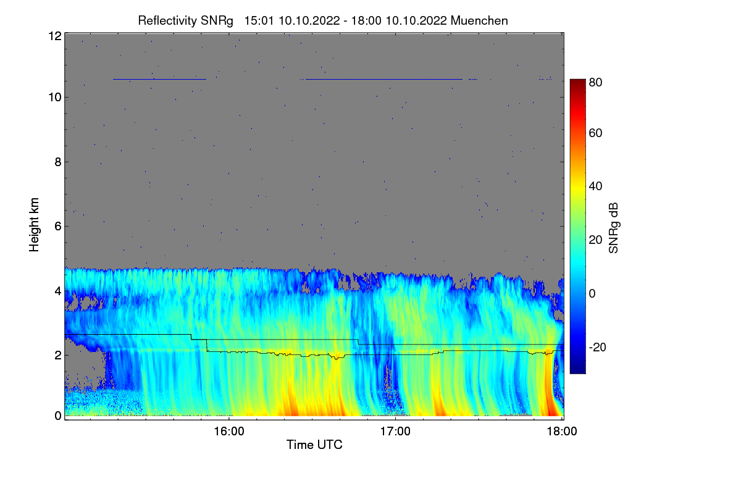The image size is (741, 494).
Task: Click the 16:00 time tick label
Action: click(x=228, y=432)
